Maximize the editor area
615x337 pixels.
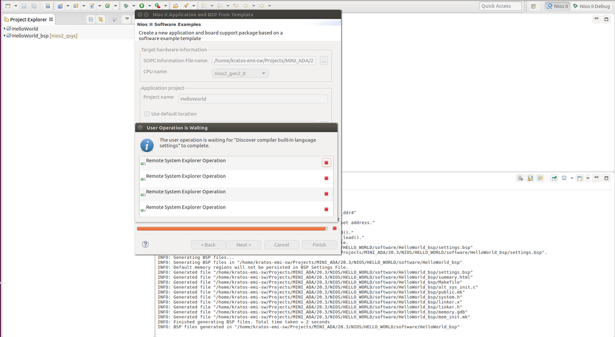(606, 19)
